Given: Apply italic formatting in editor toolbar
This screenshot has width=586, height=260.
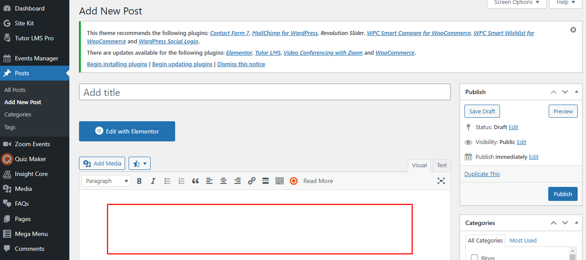Looking at the screenshot, I should coord(153,181).
